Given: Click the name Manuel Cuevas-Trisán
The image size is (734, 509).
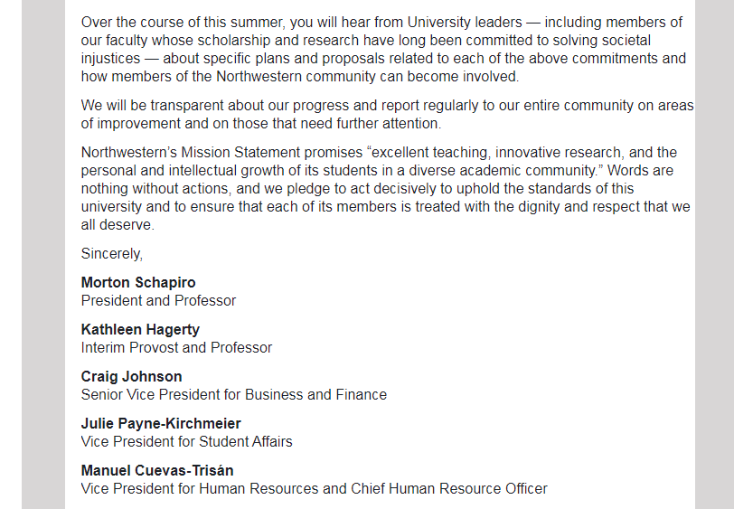Looking at the screenshot, I should pos(157,470).
